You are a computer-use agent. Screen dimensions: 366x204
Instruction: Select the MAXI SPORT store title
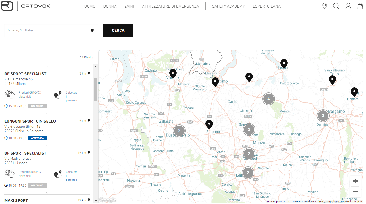pos(16,201)
